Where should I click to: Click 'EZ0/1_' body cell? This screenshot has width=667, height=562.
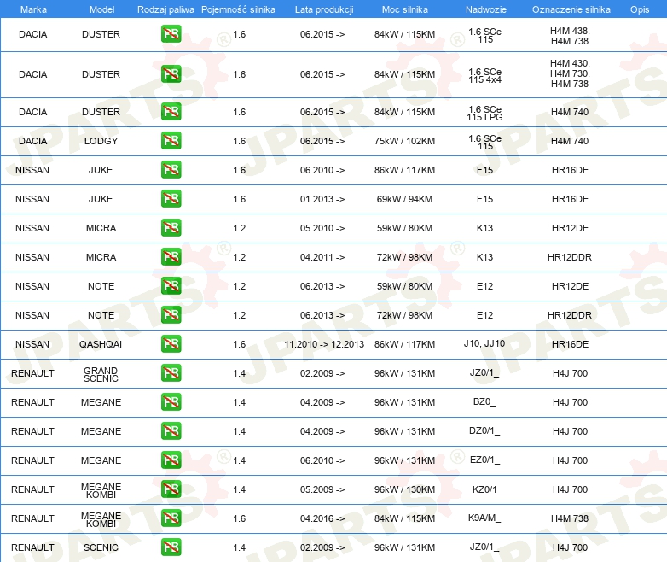[x=484, y=460]
